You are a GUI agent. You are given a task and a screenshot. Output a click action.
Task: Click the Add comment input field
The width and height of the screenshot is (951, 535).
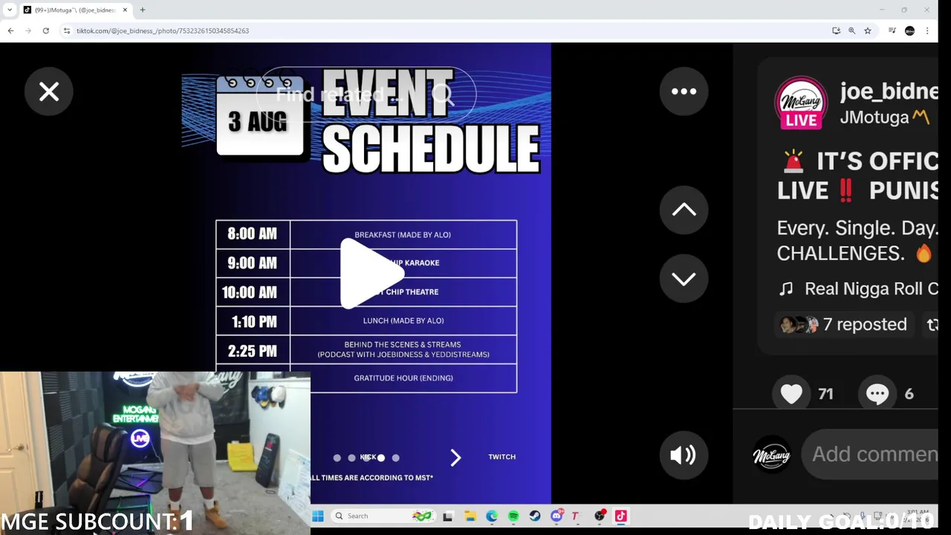click(870, 454)
